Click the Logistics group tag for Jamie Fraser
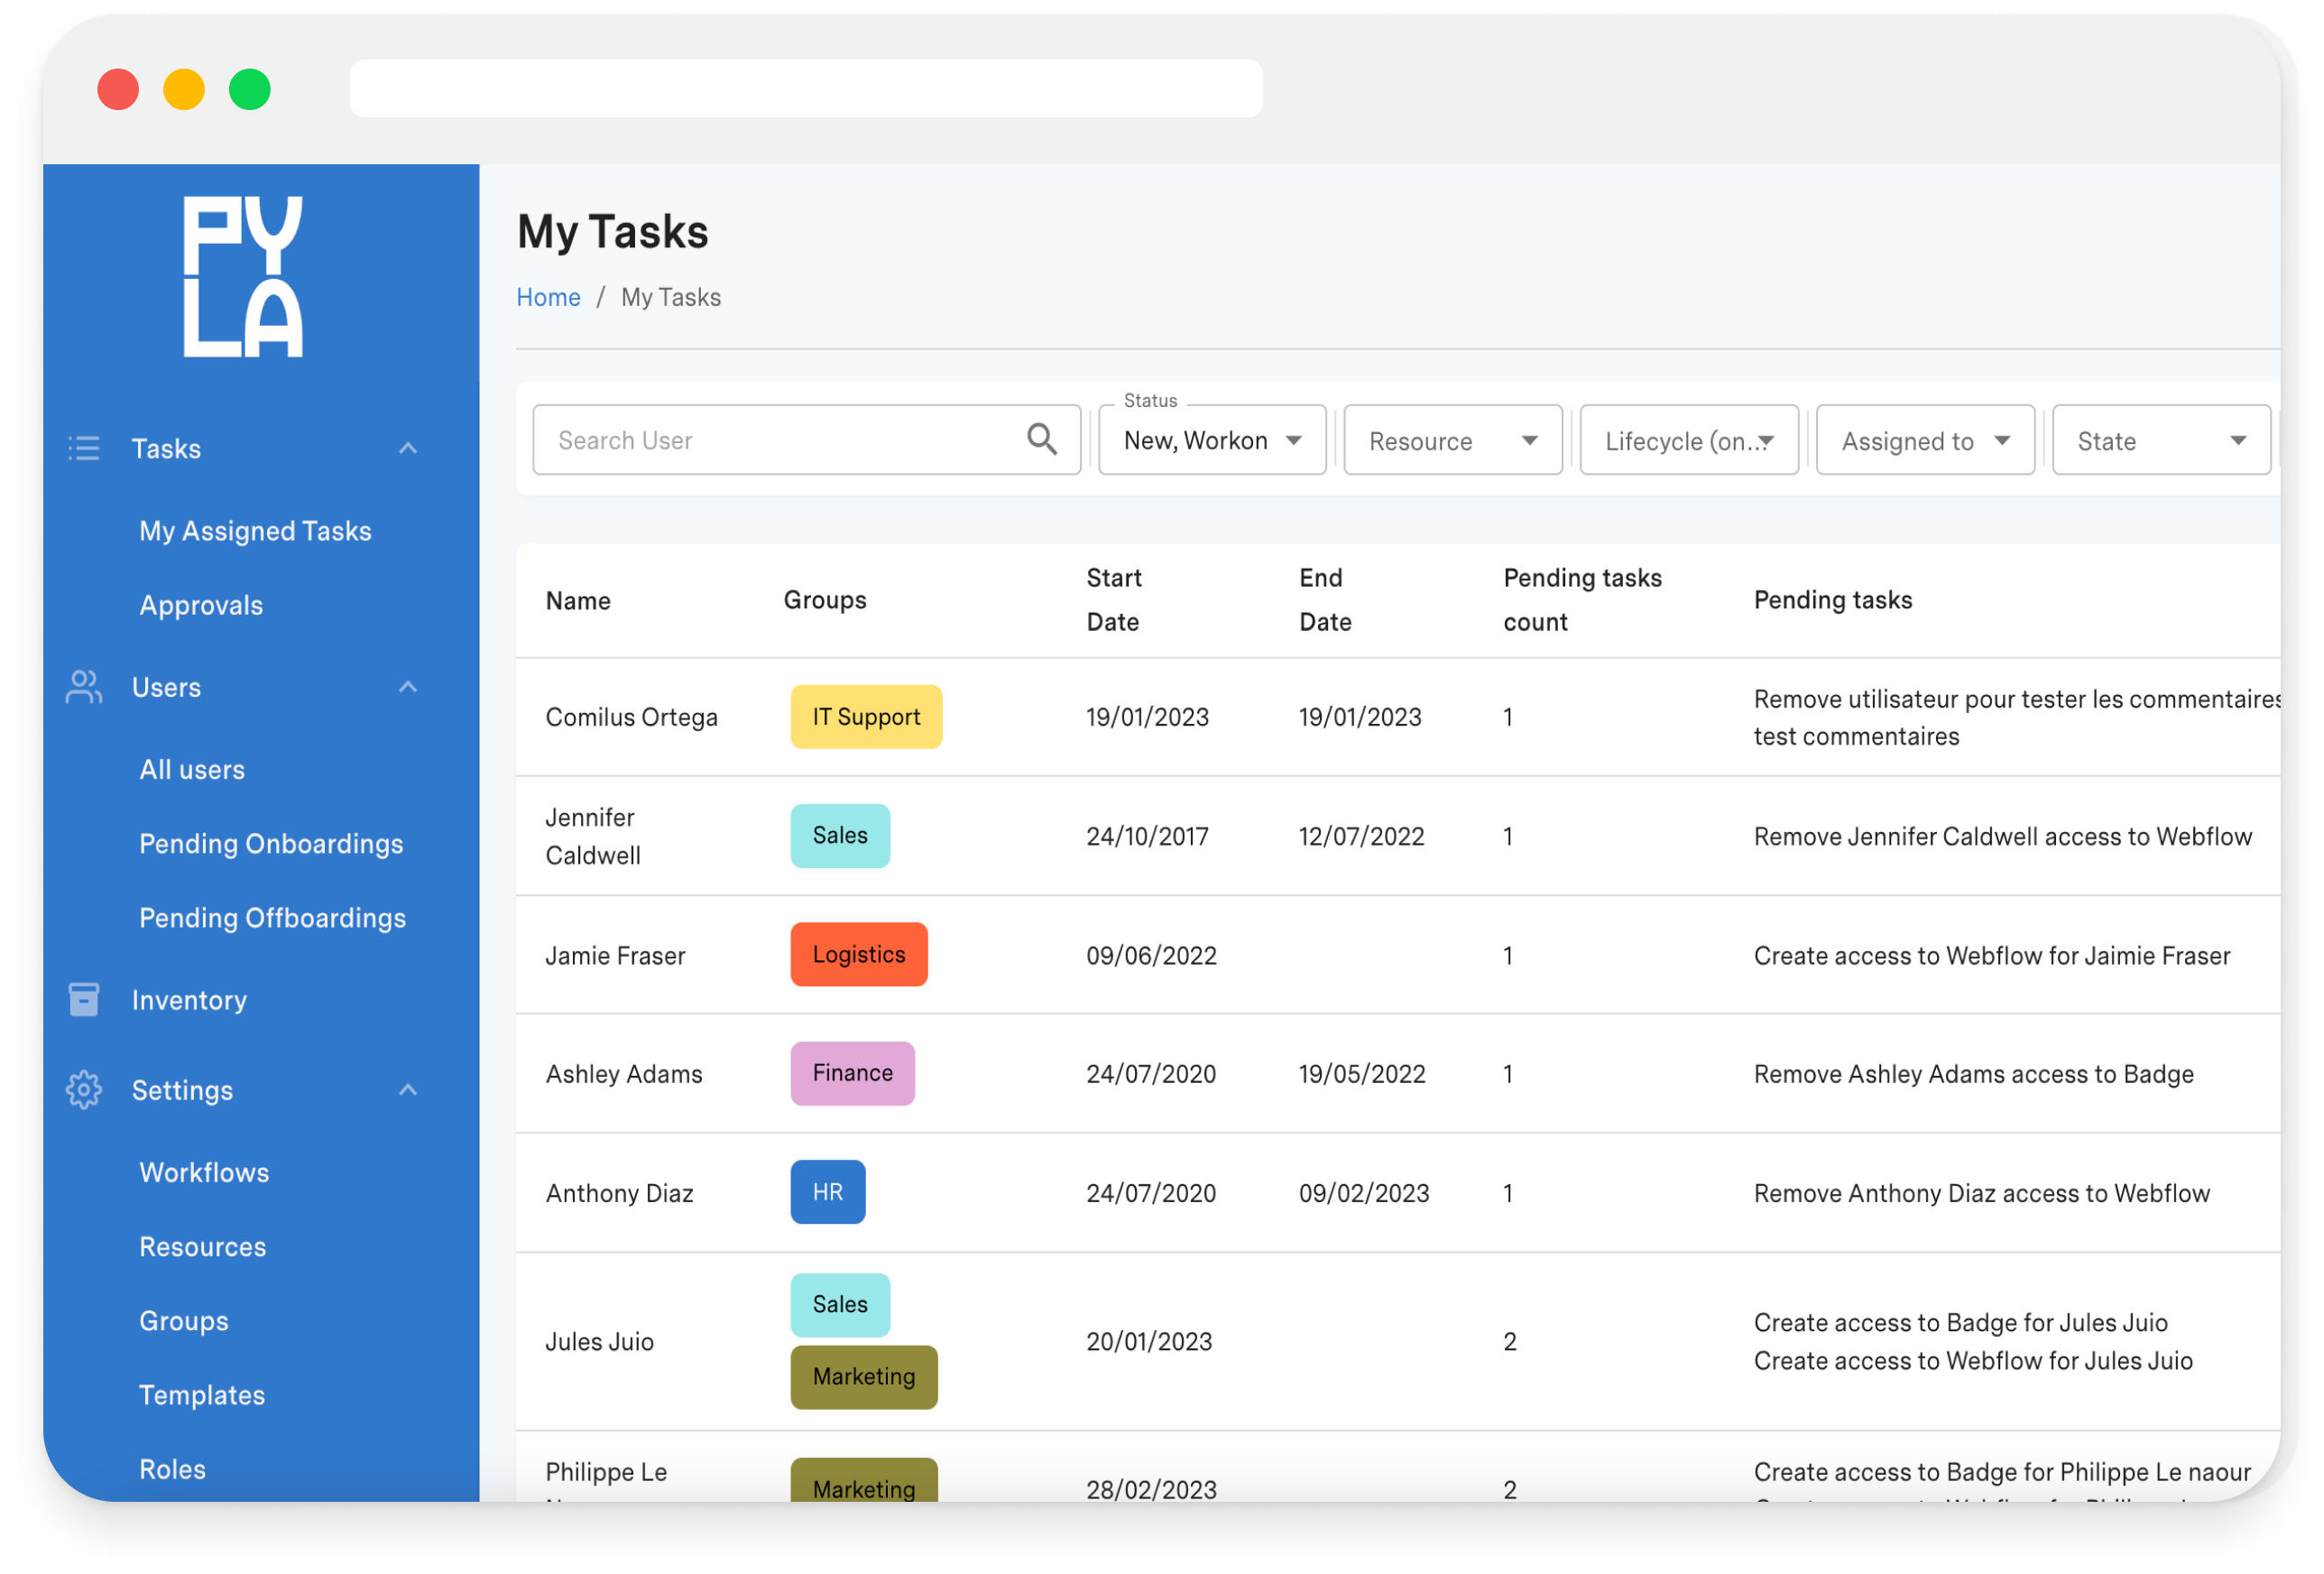Screen dimensions: 2324x1574 858,954
